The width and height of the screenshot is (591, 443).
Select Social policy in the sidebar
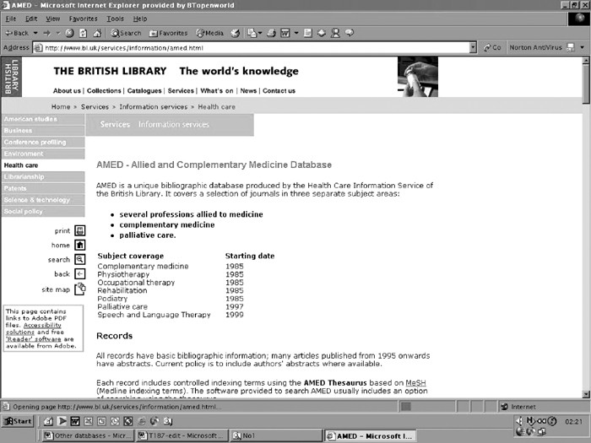pos(43,212)
